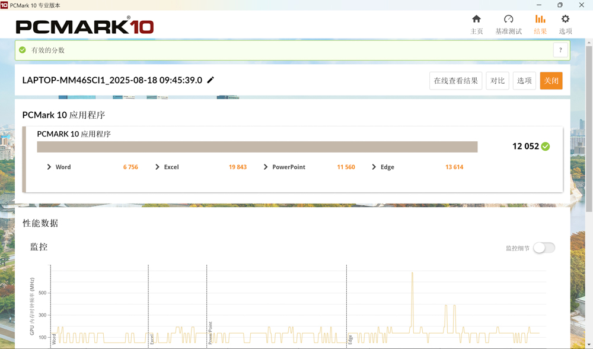Click the GPU 内存时钟频率 axis label
This screenshot has width=593, height=349.
(32, 306)
